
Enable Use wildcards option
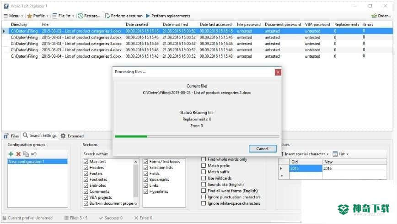pos(204,178)
